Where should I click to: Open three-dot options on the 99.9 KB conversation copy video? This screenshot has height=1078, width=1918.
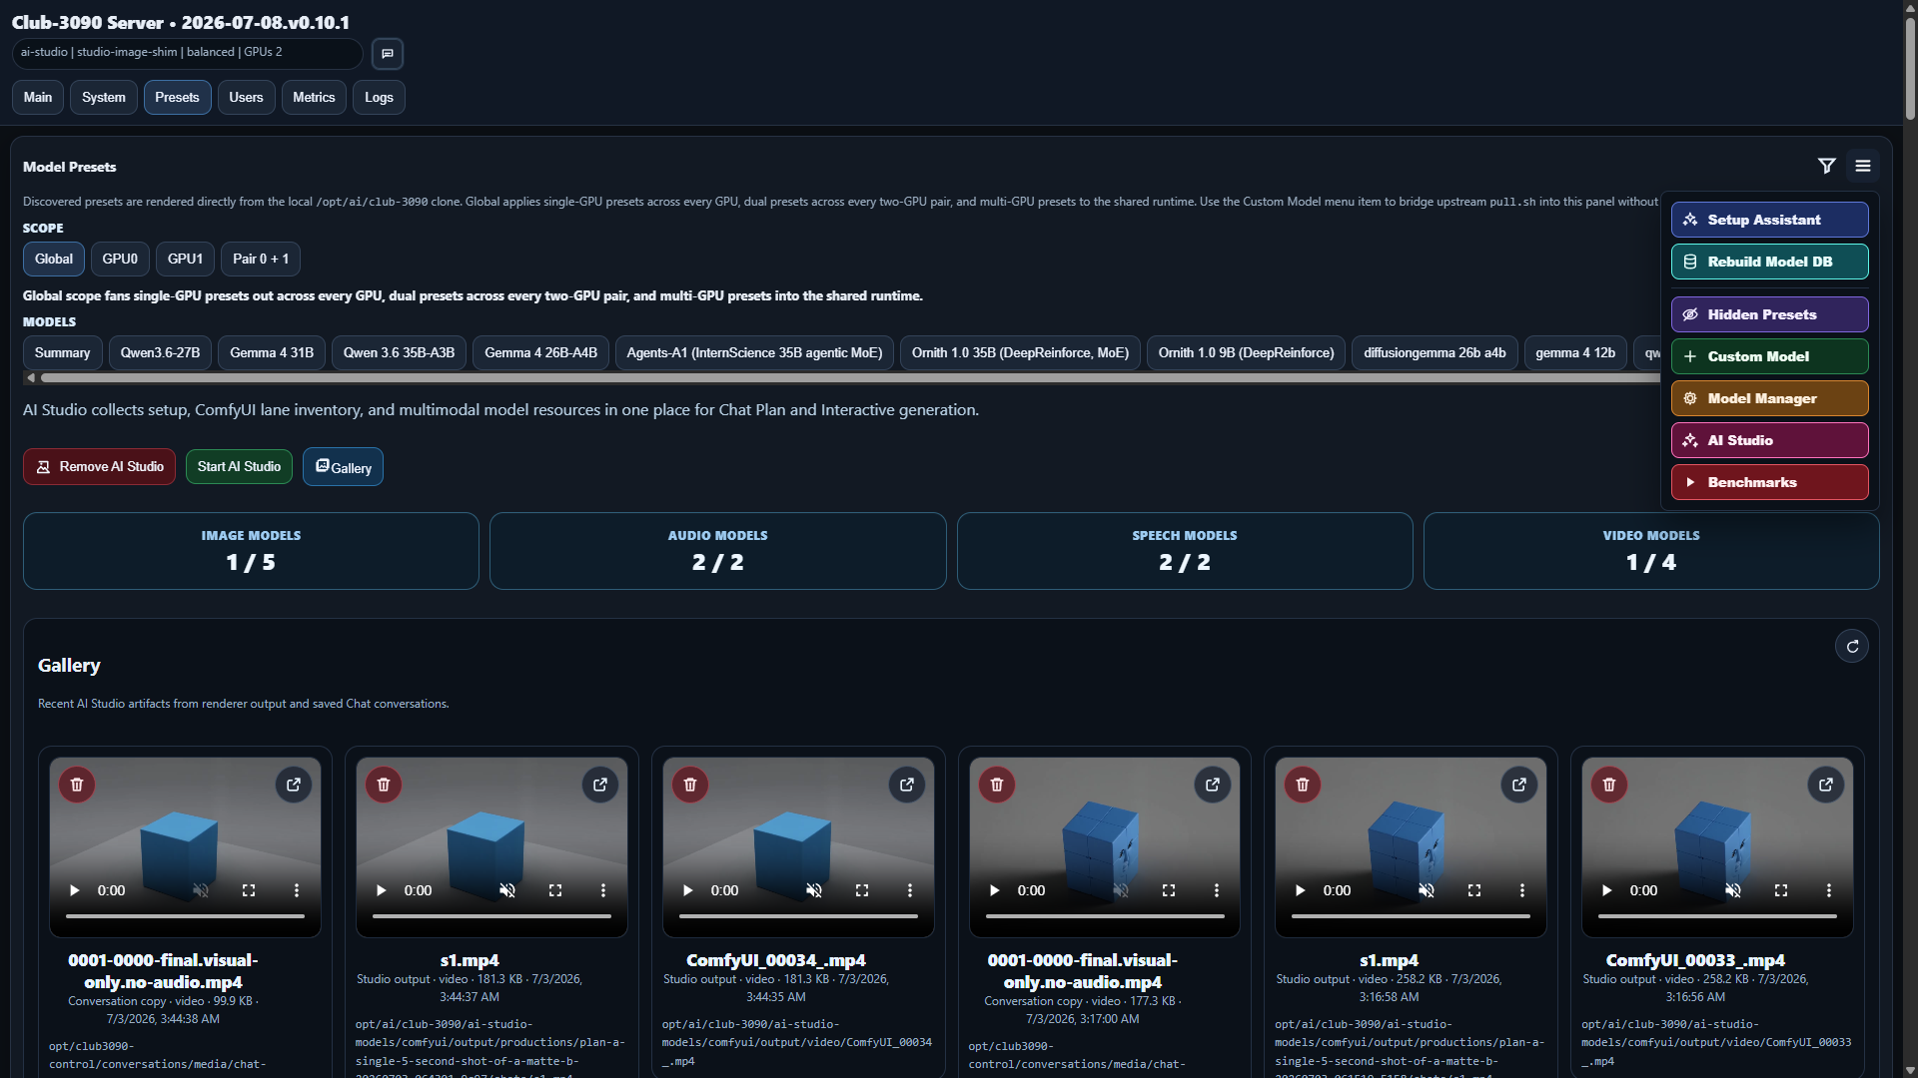click(297, 890)
